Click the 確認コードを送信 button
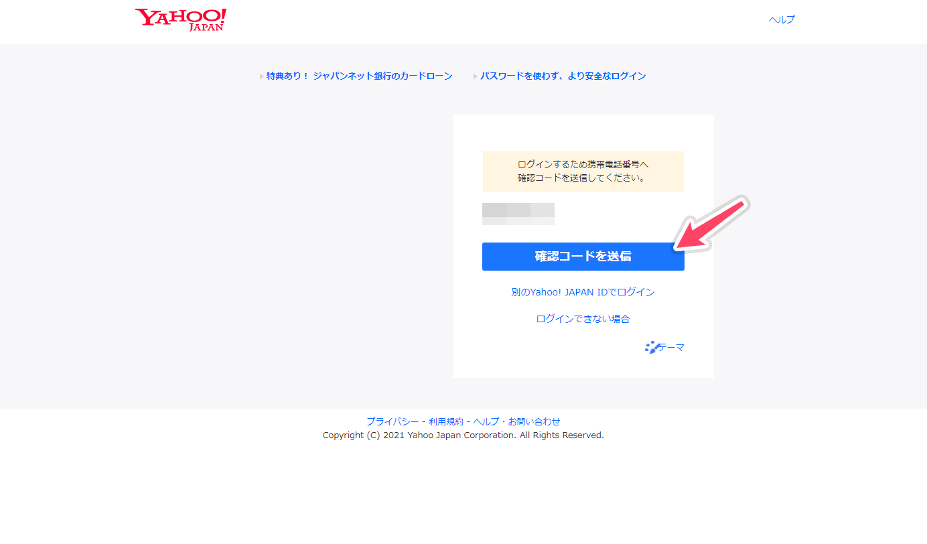 [583, 257]
